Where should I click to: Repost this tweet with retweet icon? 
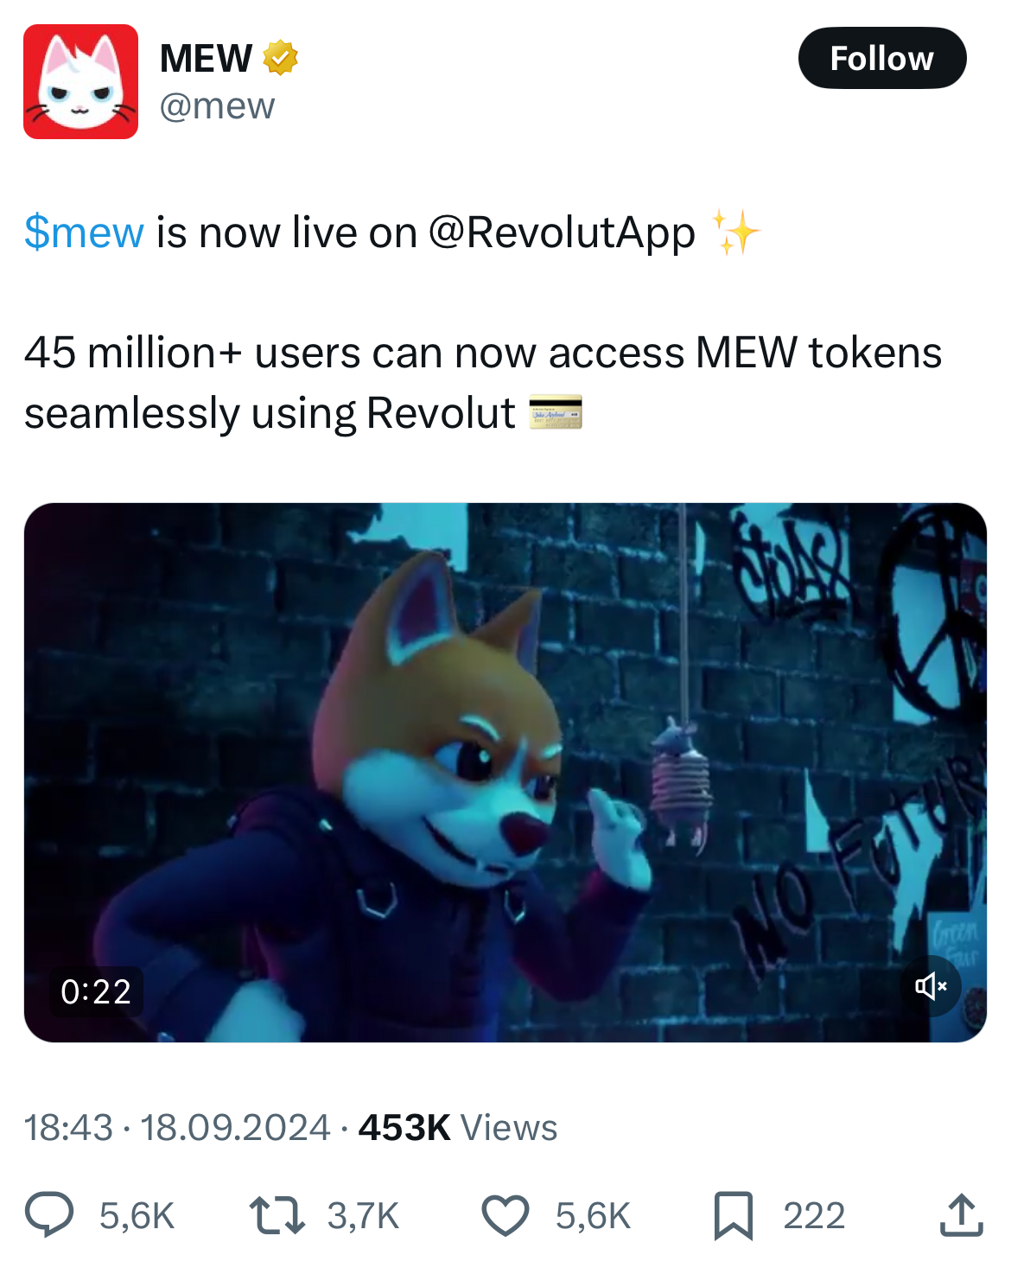pos(277,1214)
